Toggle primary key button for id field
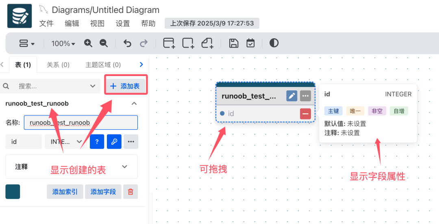439x224 pixels. coord(114,141)
